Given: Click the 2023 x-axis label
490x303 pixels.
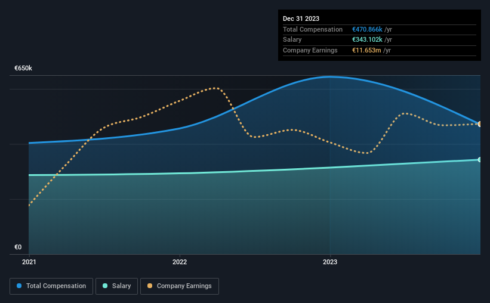Looking at the screenshot, I should click(330, 262).
